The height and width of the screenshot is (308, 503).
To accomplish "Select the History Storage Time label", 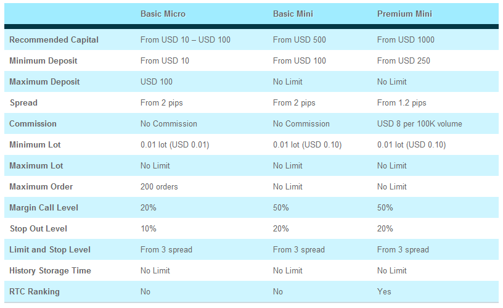I will click(x=50, y=271).
